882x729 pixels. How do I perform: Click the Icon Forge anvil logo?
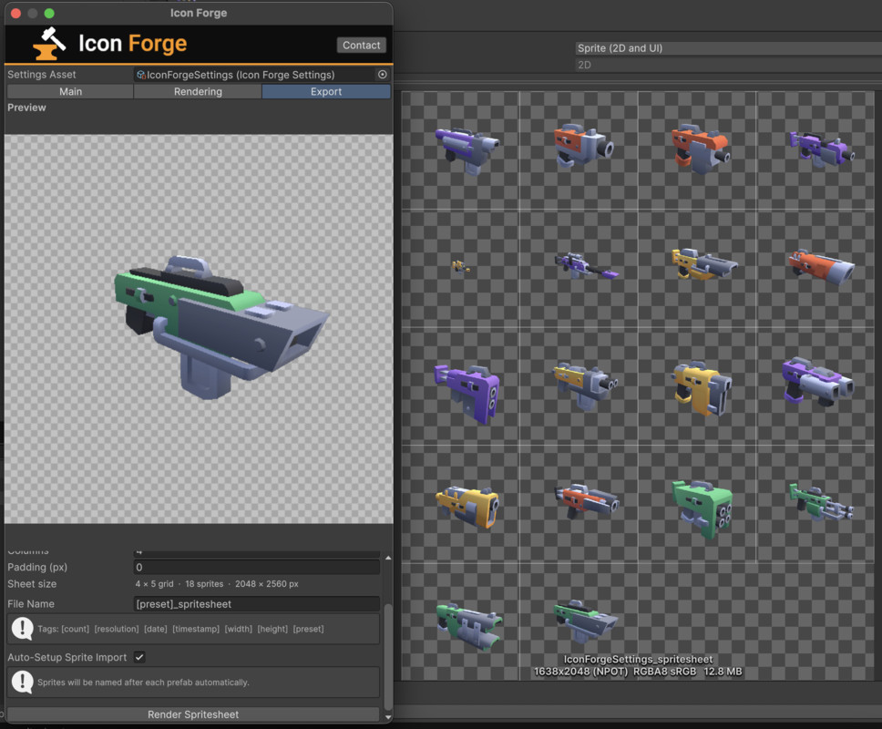point(49,44)
